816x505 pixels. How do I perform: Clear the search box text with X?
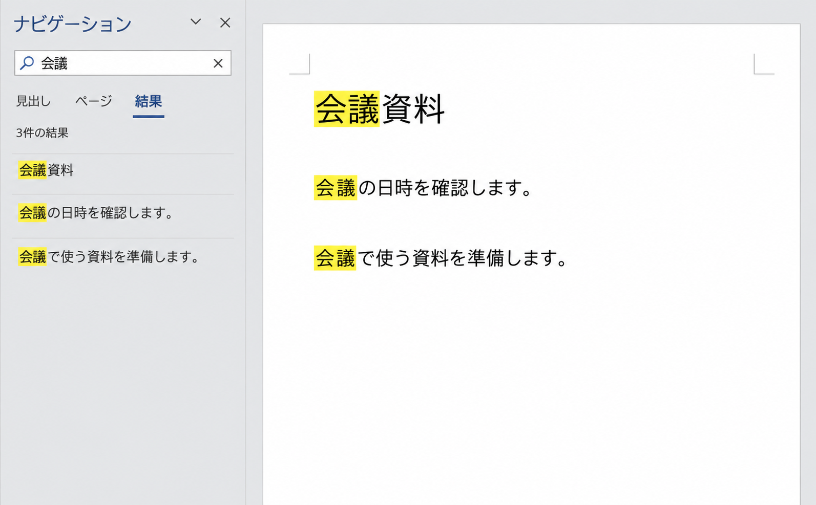coord(218,63)
